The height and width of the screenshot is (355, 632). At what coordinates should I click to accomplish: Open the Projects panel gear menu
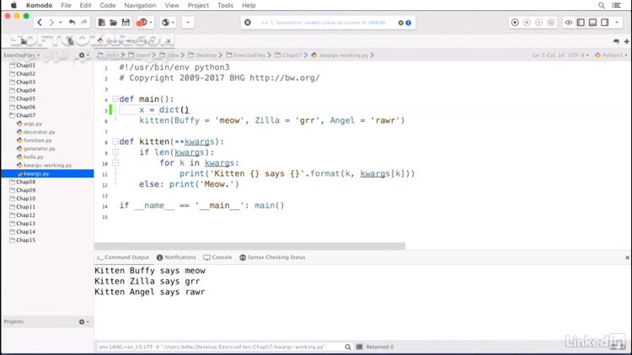[82, 321]
